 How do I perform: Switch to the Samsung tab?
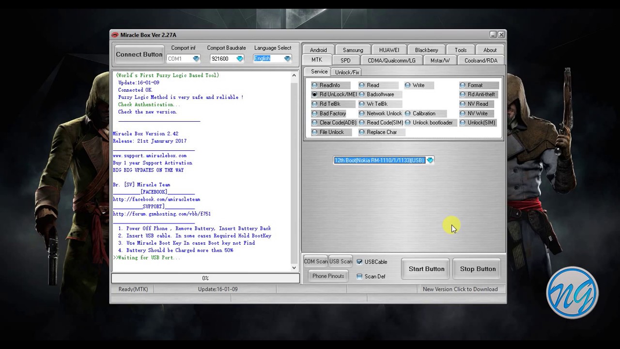coord(353,50)
